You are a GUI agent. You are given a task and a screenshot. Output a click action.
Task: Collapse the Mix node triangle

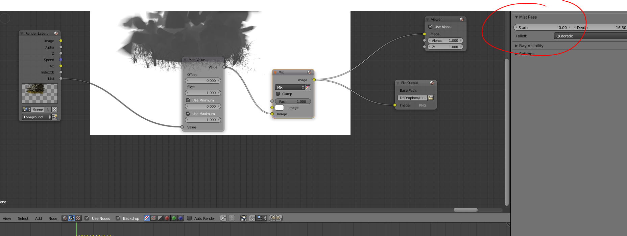point(275,72)
